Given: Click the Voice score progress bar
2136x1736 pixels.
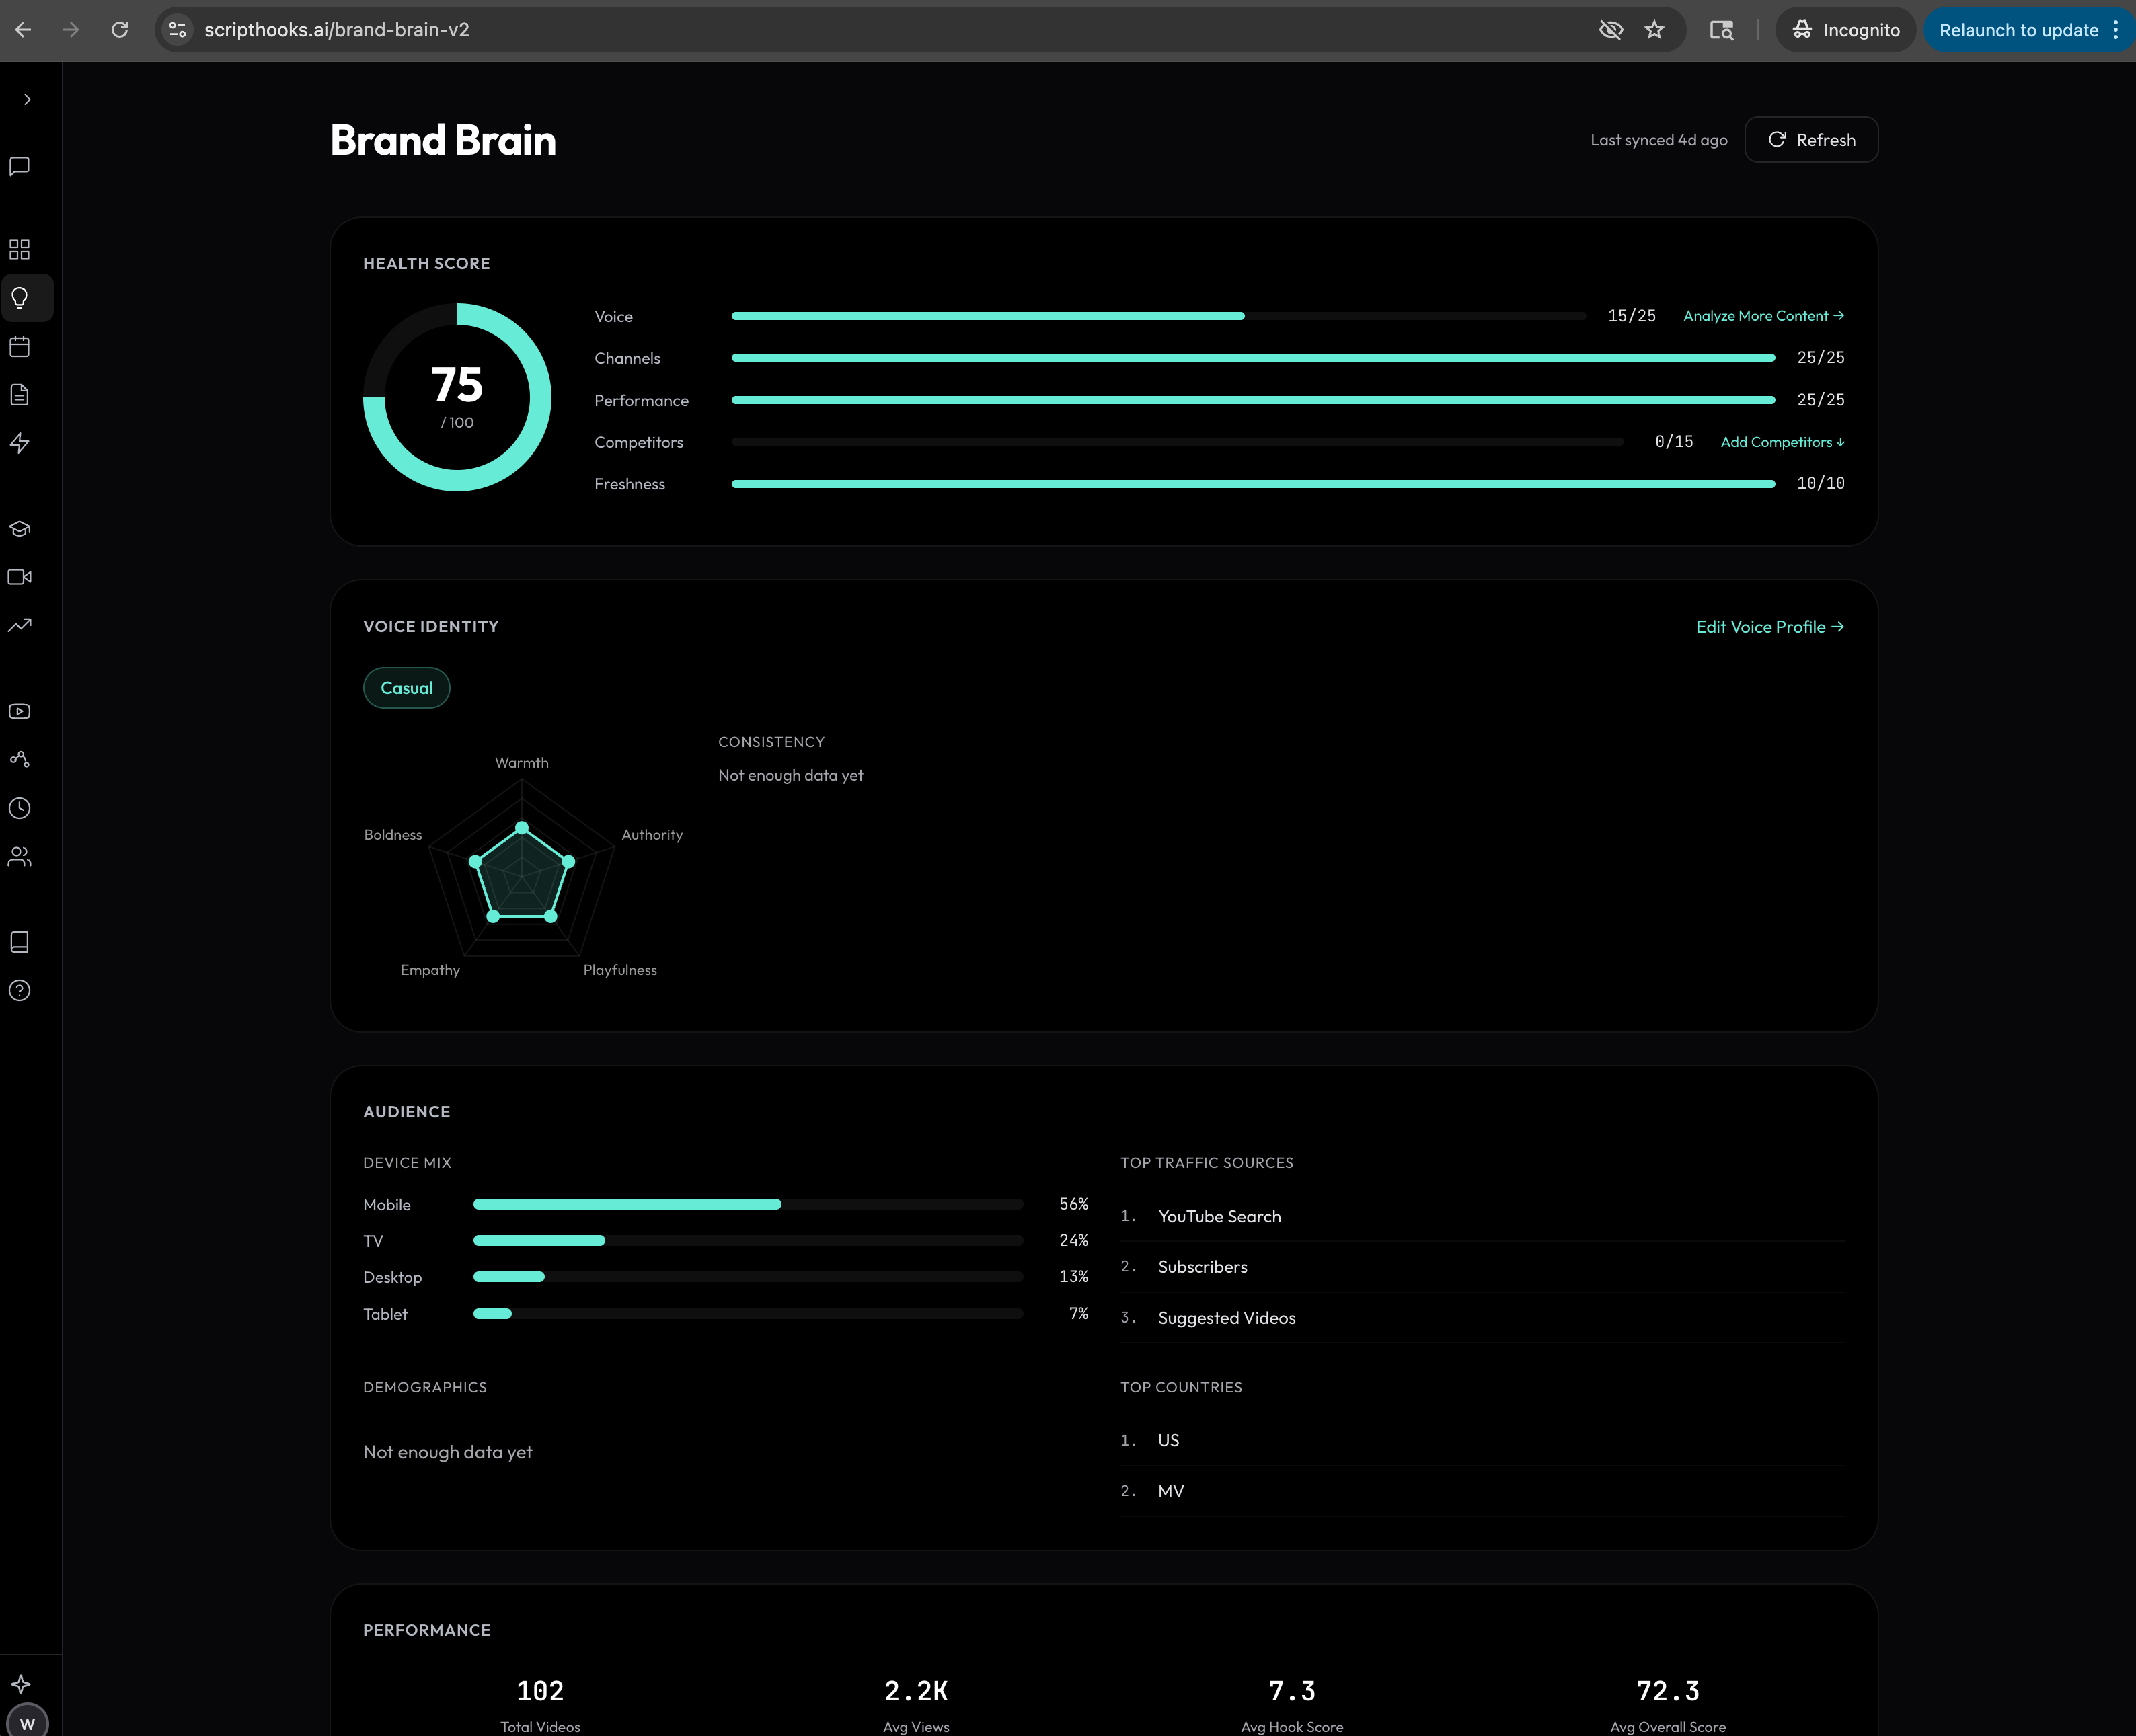Looking at the screenshot, I should point(1157,316).
